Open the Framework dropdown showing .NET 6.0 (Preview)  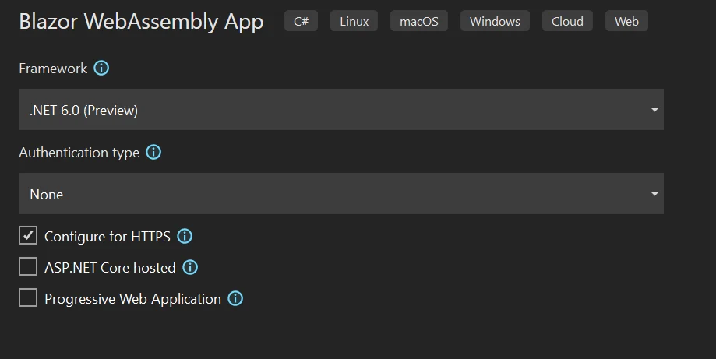tap(341, 110)
